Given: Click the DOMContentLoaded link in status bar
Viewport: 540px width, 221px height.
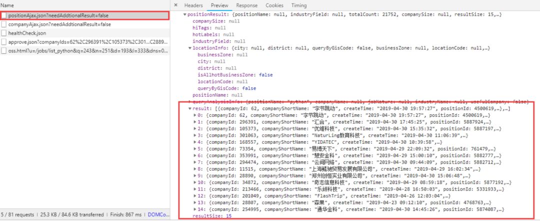Looking at the screenshot, I should pos(159,215).
